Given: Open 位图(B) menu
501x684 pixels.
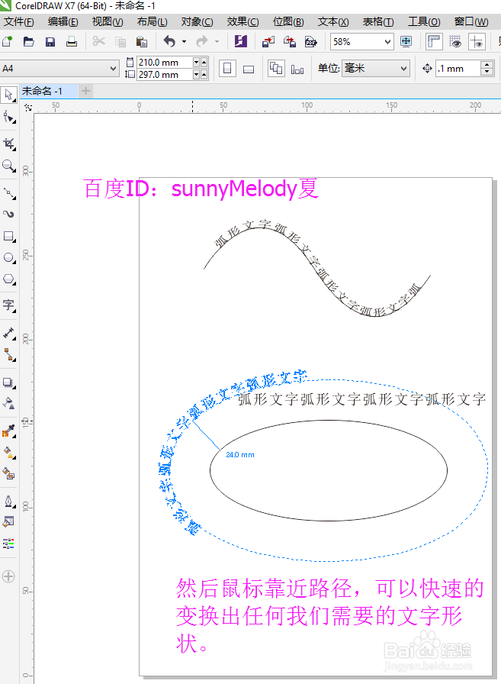Looking at the screenshot, I should (288, 21).
